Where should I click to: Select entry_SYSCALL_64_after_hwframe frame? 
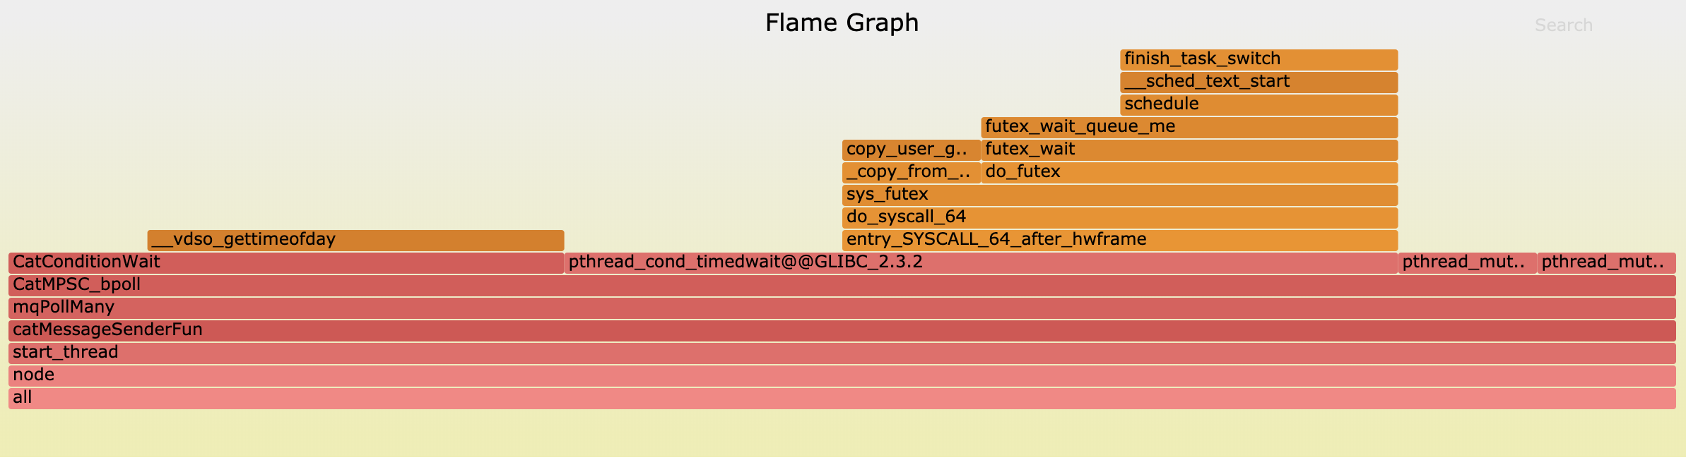(1120, 240)
